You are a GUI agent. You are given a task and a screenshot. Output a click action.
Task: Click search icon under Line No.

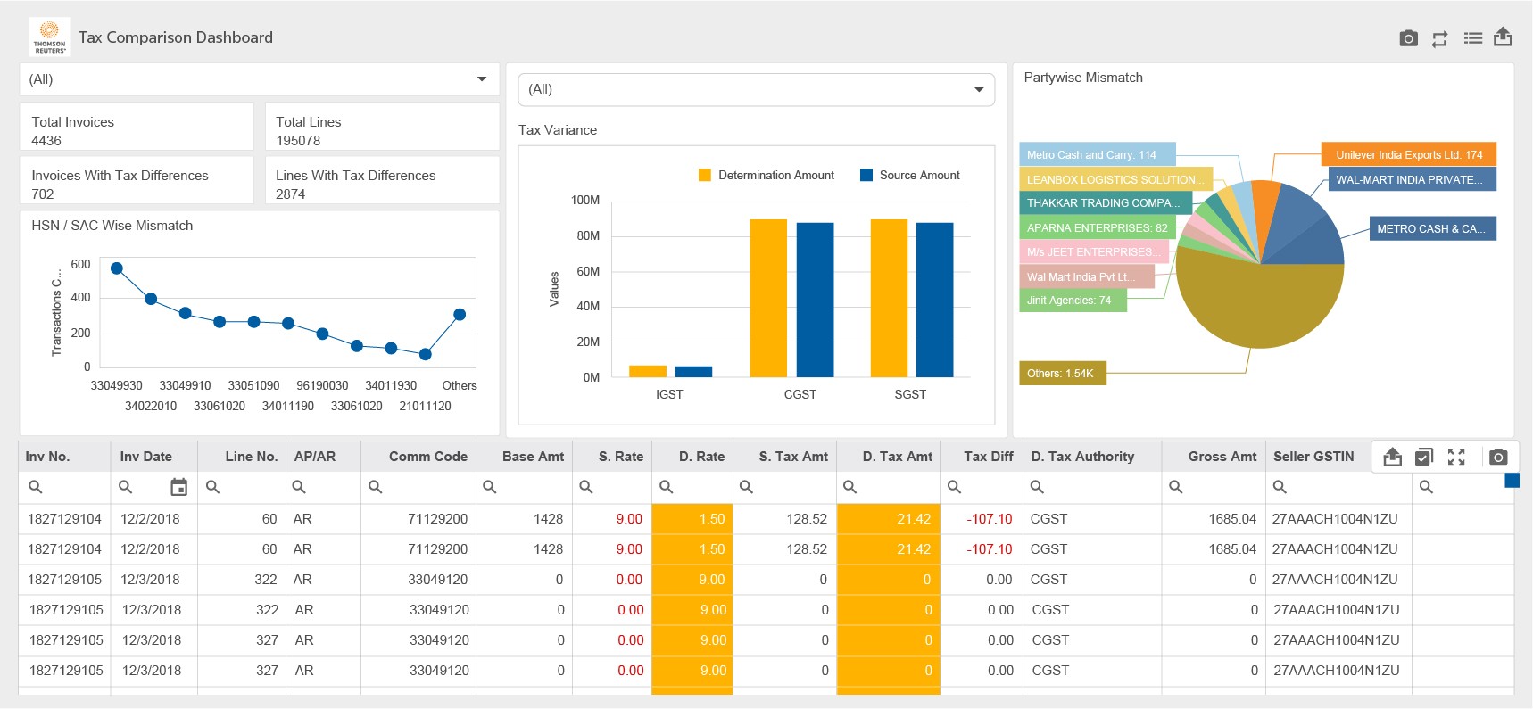point(212,487)
